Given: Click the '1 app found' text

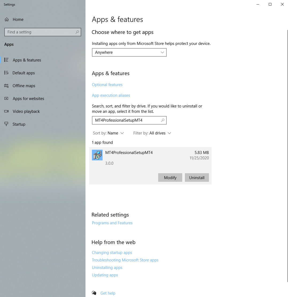Looking at the screenshot, I should [102, 142].
